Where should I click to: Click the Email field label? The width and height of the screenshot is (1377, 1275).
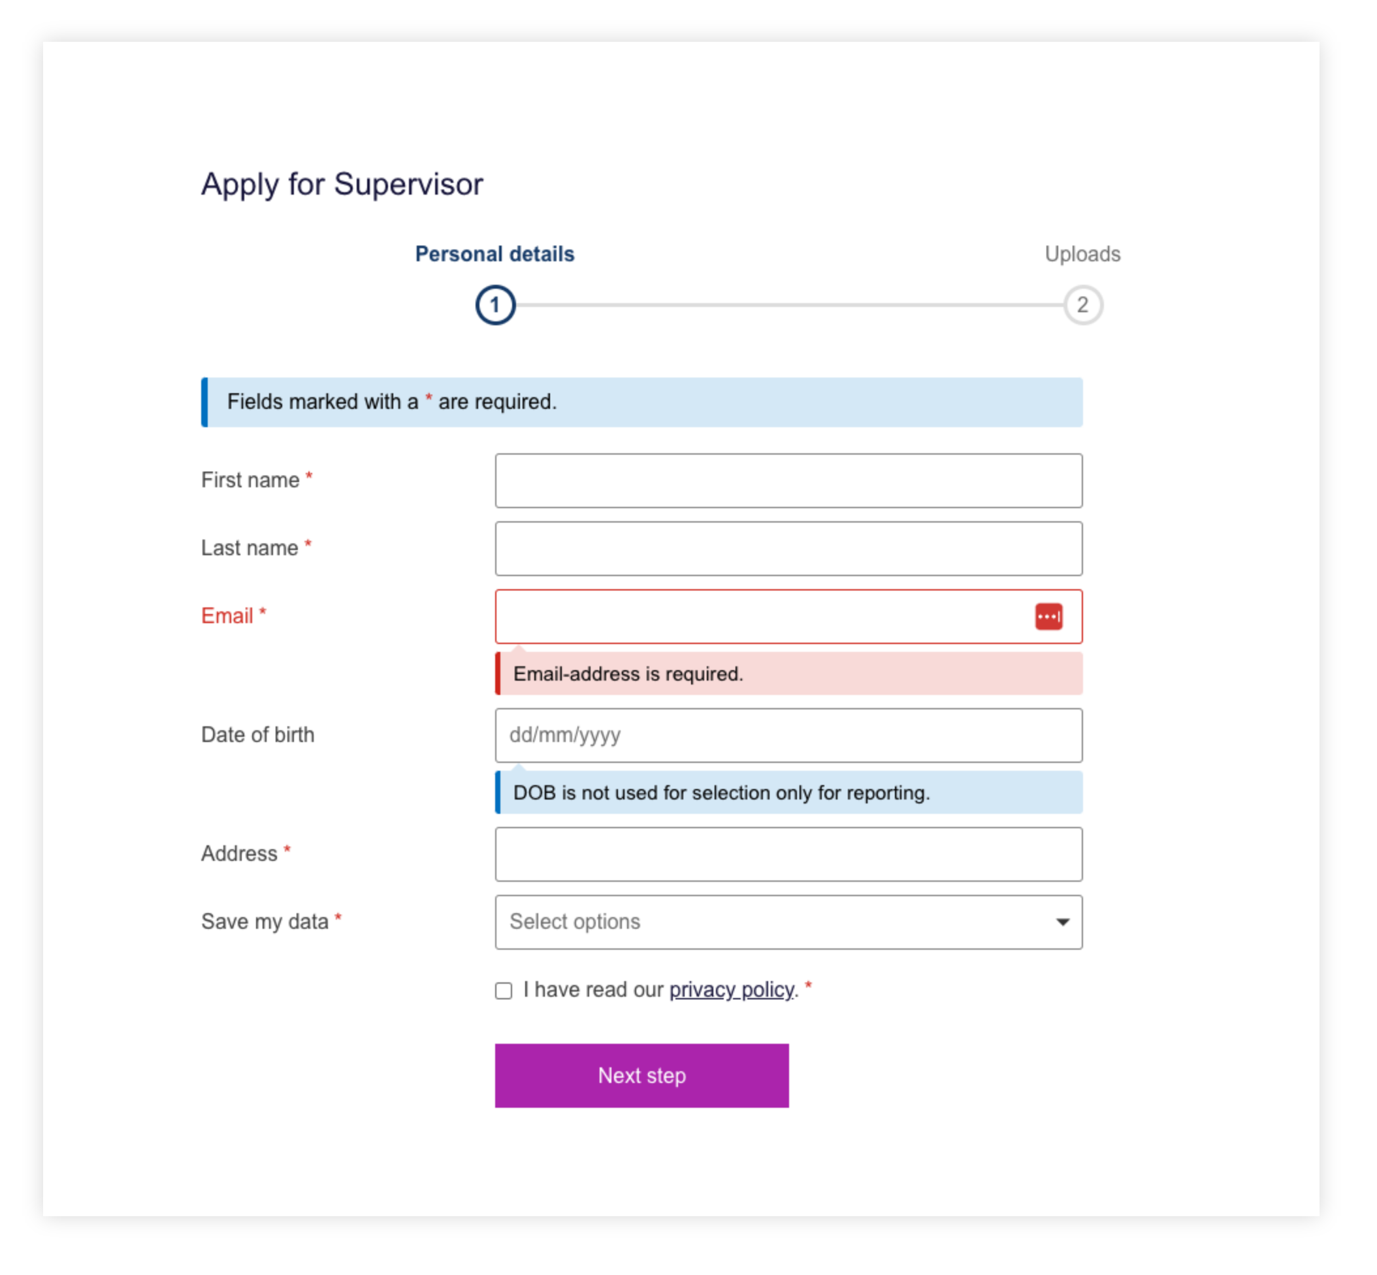pyautogui.click(x=227, y=615)
